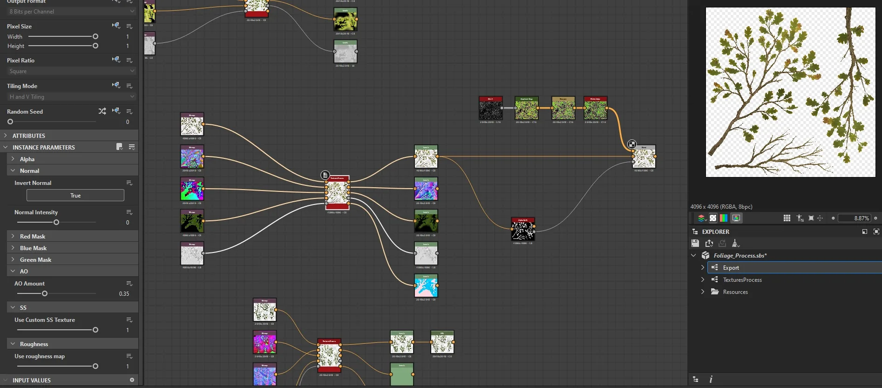Viewport: 882px width, 388px height.
Task: Click the fit-to-view icon in 2D view
Action: click(x=811, y=218)
